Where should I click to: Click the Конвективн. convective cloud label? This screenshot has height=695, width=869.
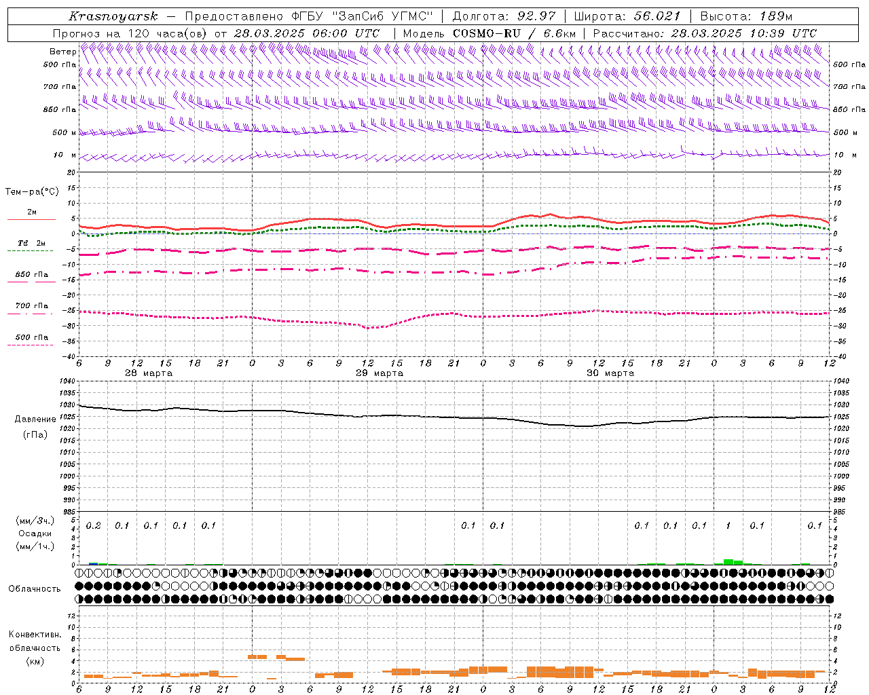pos(35,635)
